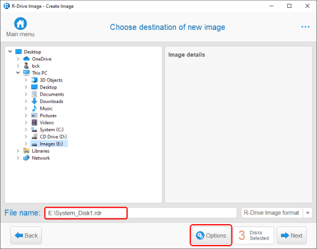
Task: Click the Desktop folder icon under This PC
Action: pos(34,87)
